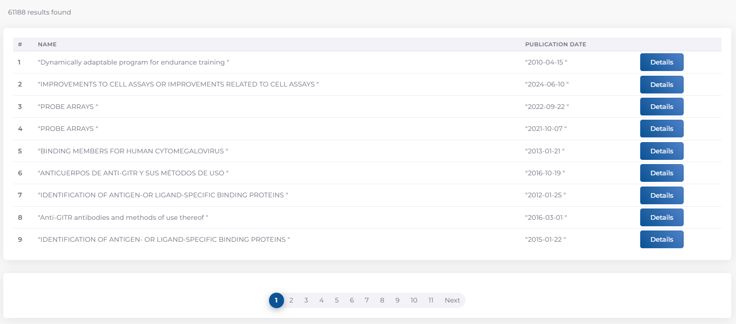View Details for Human Cytomegalovirus binding members

pos(661,151)
